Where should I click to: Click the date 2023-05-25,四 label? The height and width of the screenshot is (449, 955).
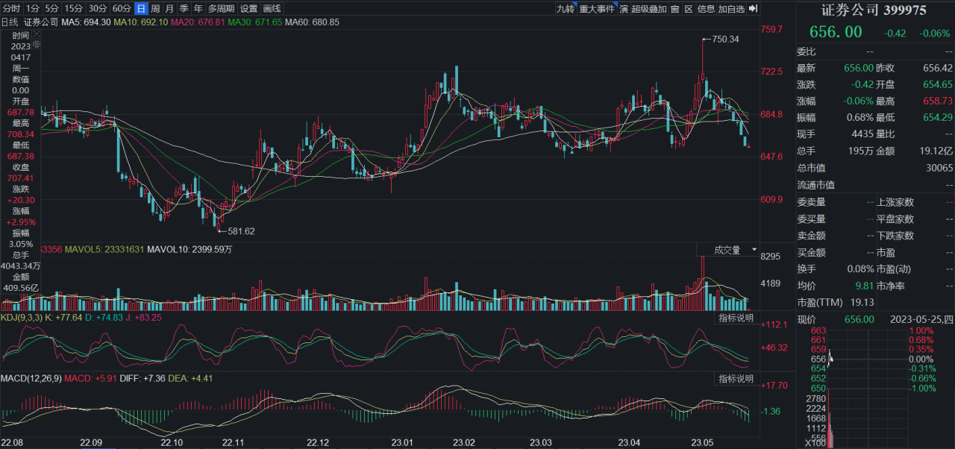(x=921, y=319)
